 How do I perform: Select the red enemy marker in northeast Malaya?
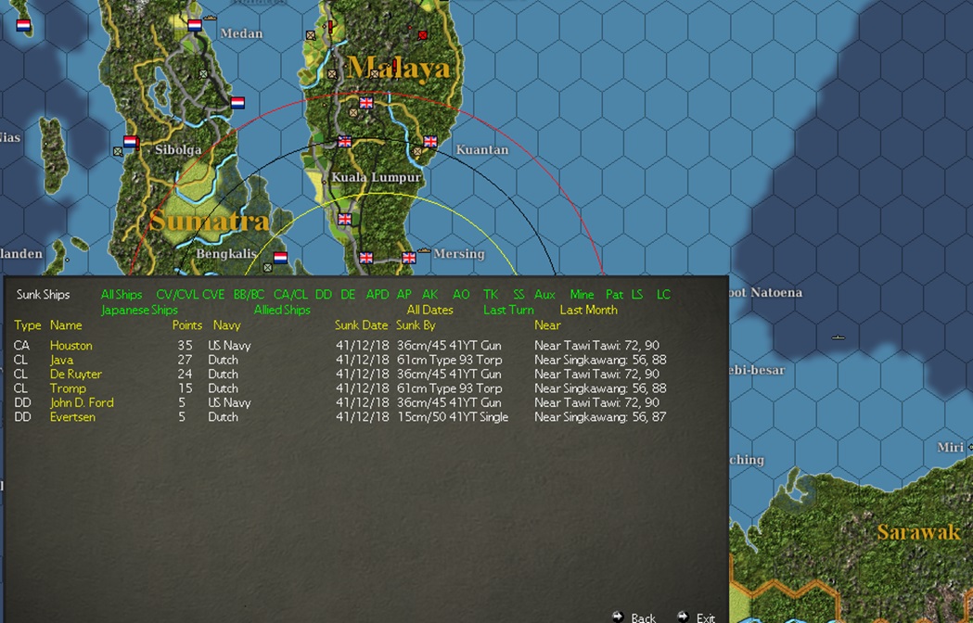[423, 35]
